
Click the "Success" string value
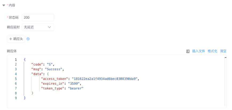click(x=54, y=69)
